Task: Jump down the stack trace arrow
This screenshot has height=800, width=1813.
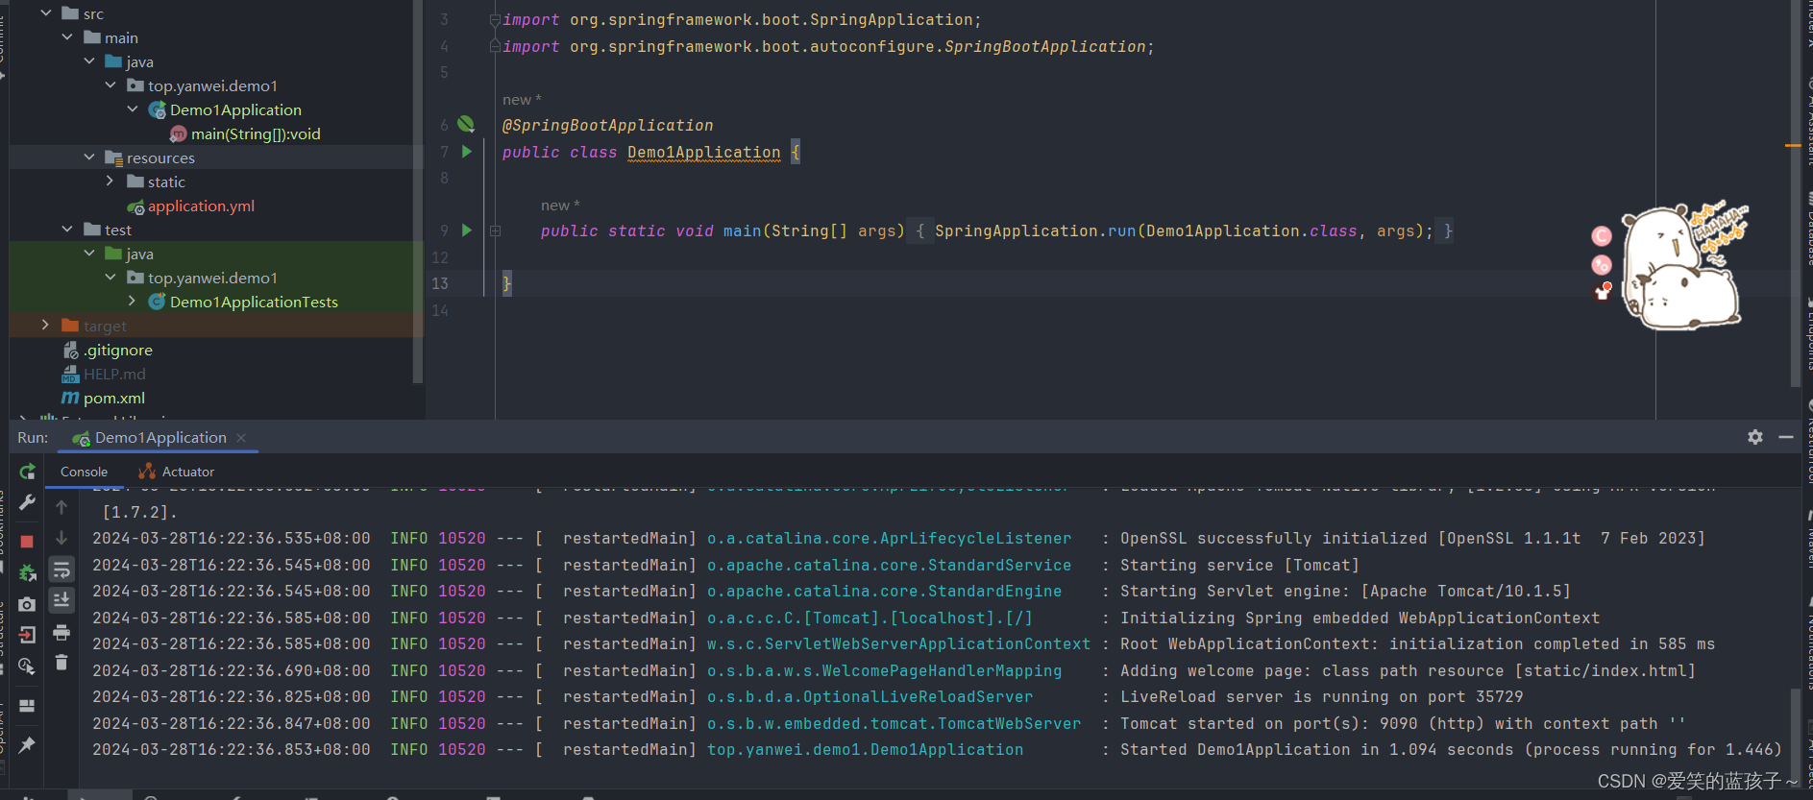Action: click(61, 538)
